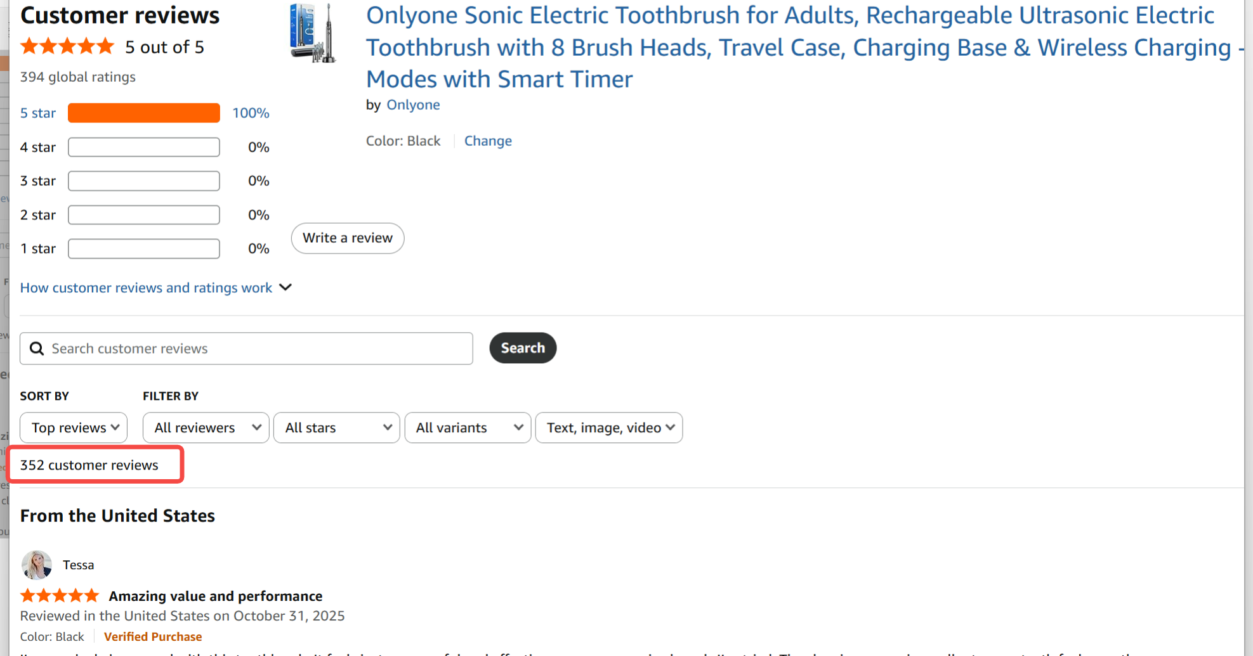Click the toothbrush product thumbnail image
Screen dimensions: 1253x656
tap(312, 33)
